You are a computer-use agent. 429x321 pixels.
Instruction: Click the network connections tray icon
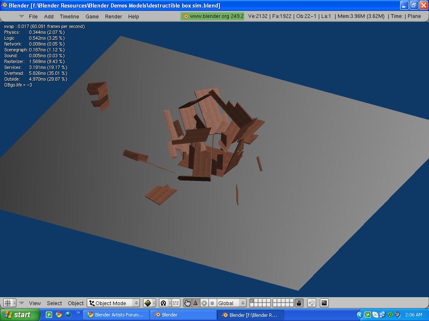[x=382, y=315]
